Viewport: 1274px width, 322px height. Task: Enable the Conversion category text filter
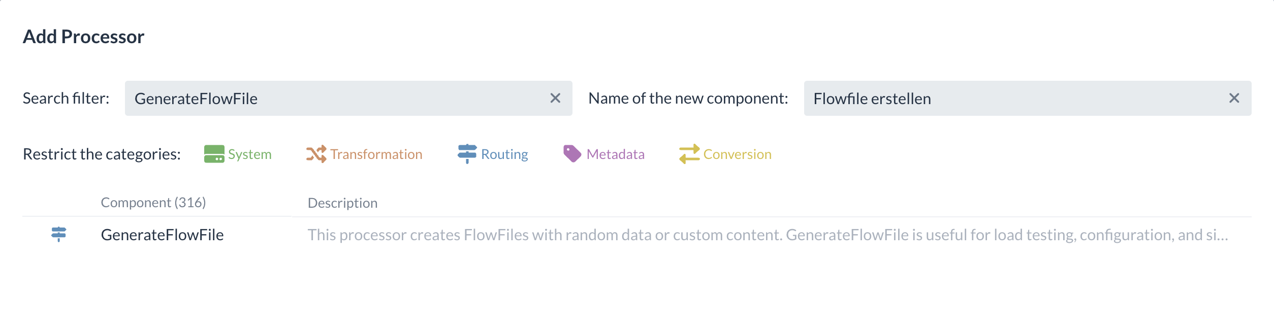pos(737,154)
